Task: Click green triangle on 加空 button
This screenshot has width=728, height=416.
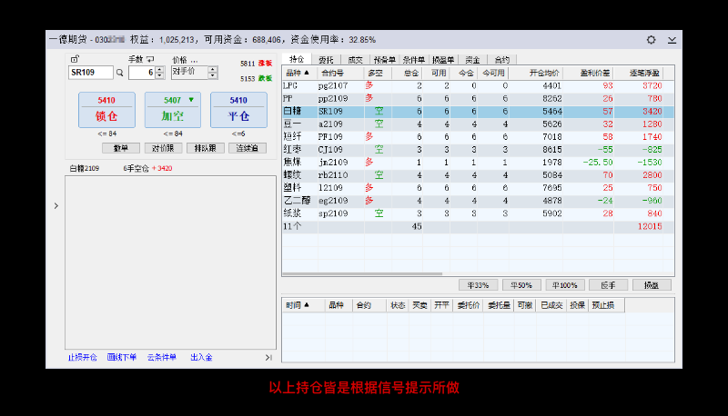Action: 191,100
